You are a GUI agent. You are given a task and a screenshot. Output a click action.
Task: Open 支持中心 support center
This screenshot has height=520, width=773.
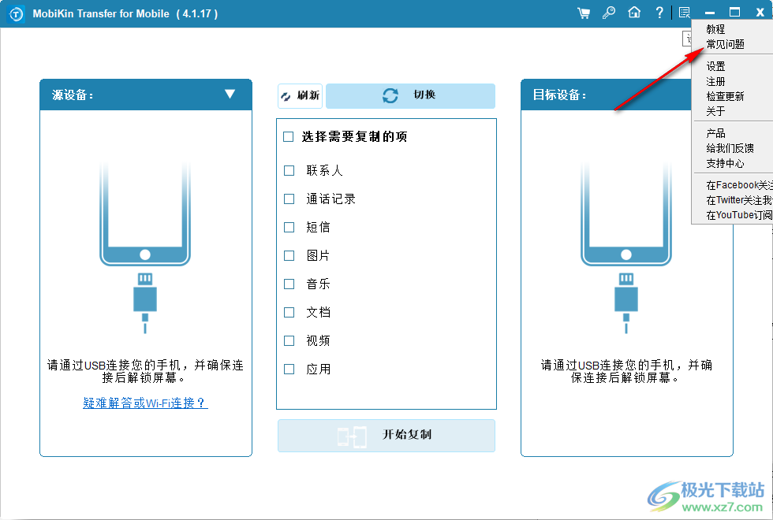pos(726,163)
